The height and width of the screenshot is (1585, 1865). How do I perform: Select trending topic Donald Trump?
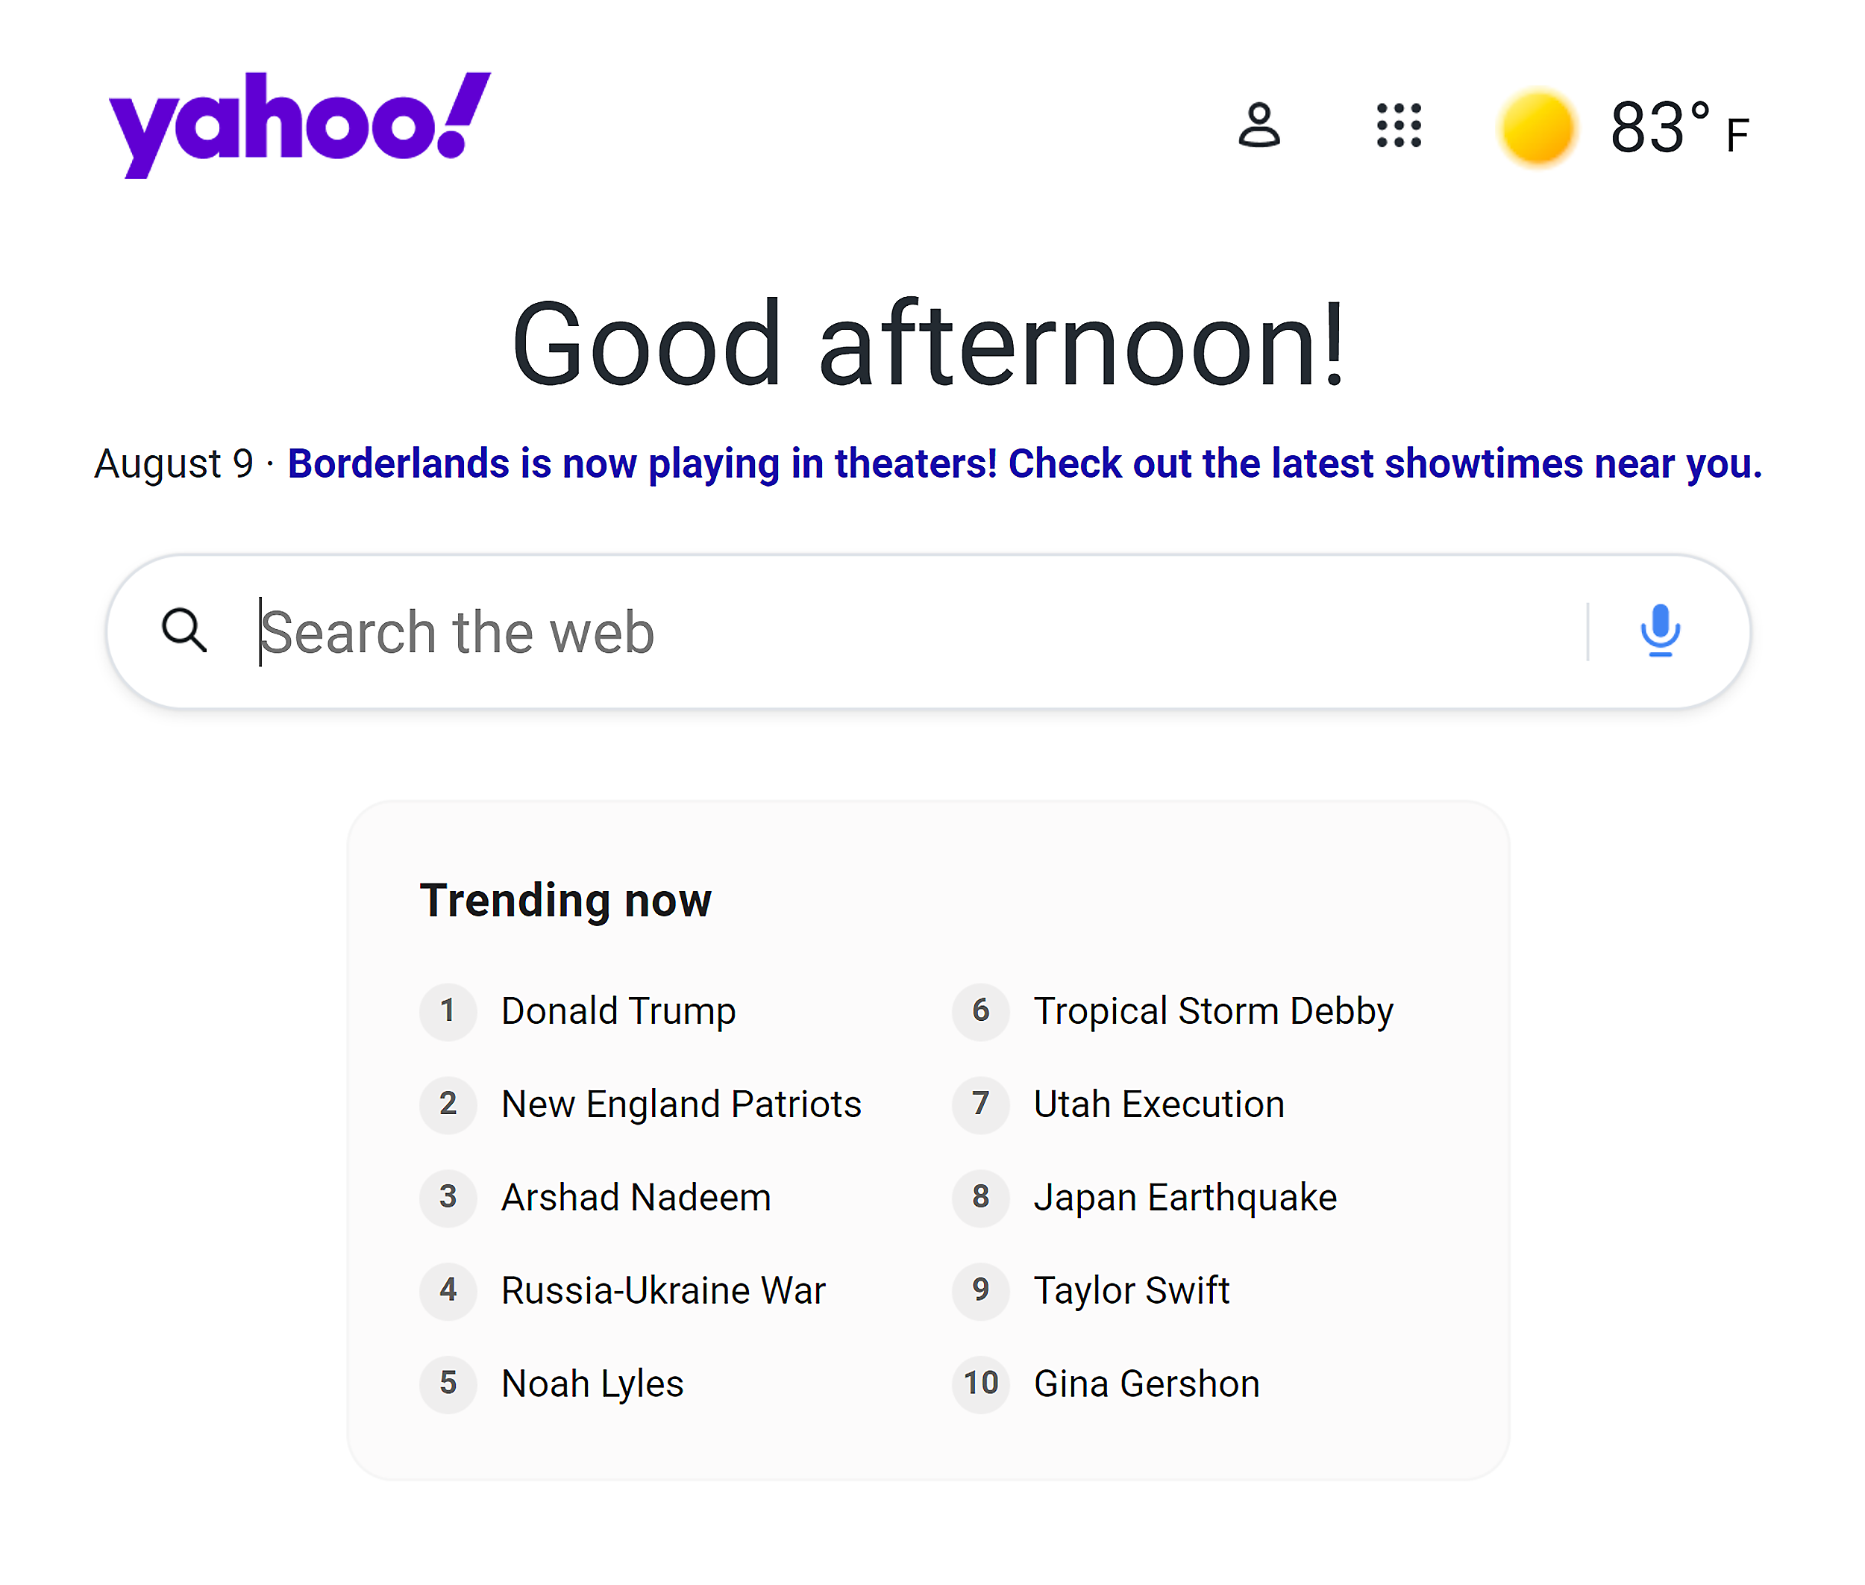(618, 1010)
